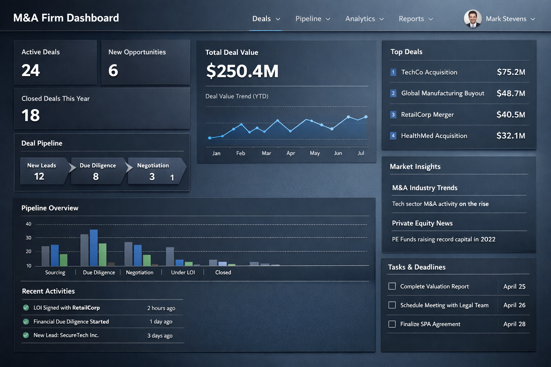Mark Finalize SPA Agreement as done
The image size is (551, 367).
[x=392, y=324]
